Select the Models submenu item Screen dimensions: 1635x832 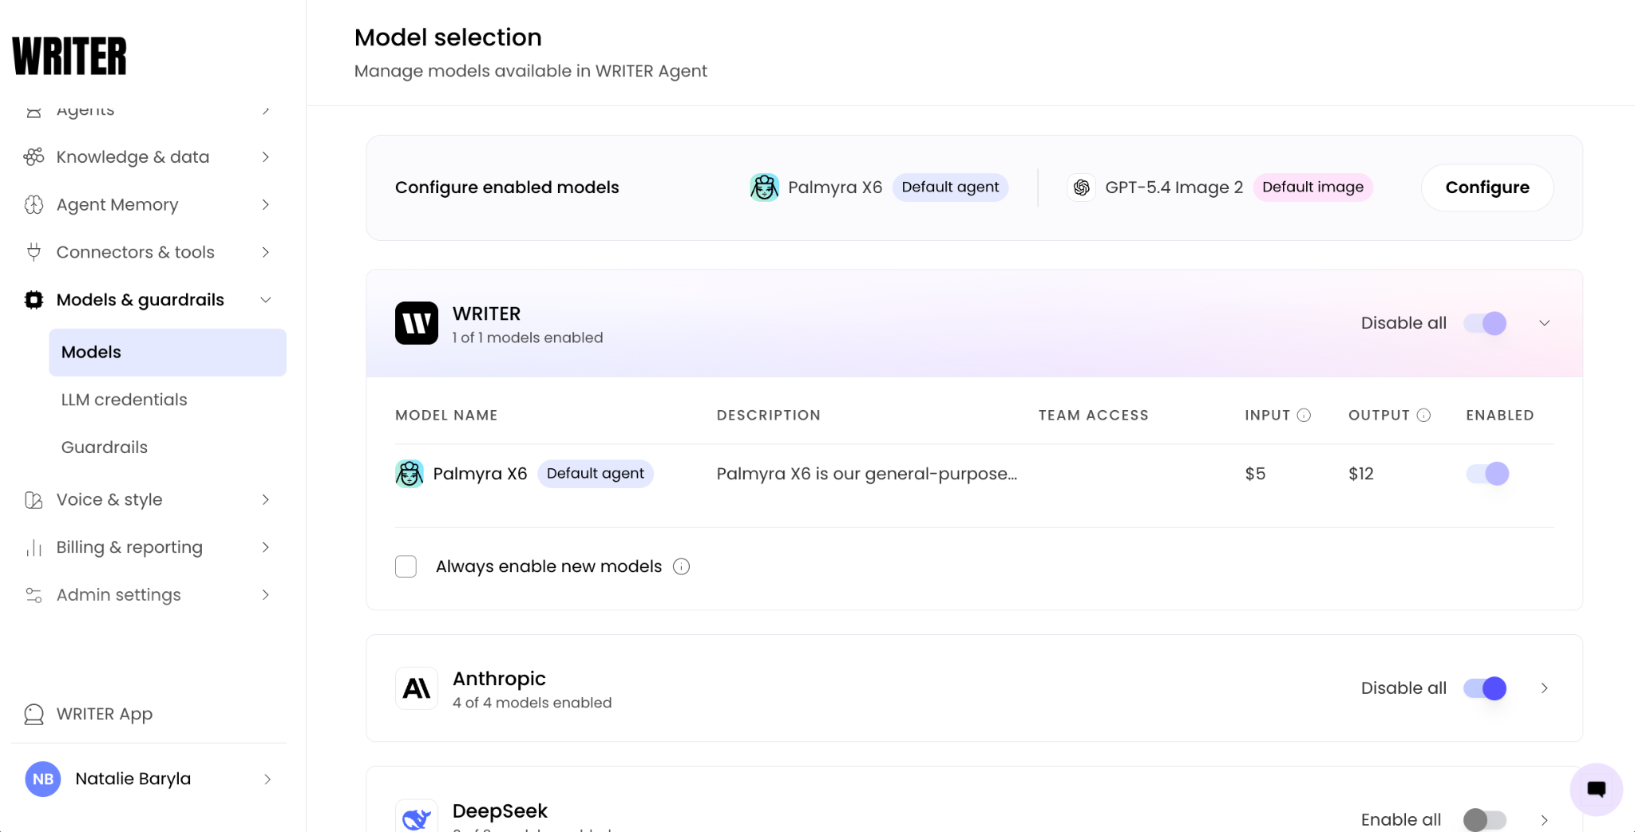coord(168,353)
